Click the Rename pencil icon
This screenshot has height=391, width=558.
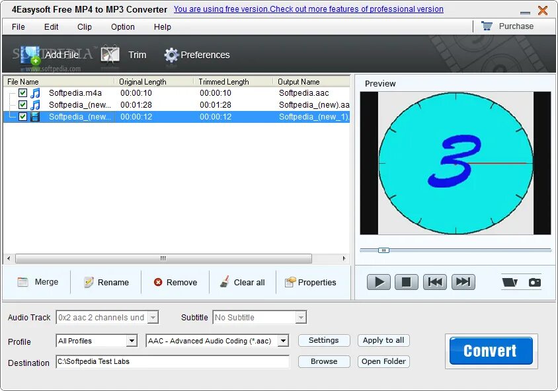89,282
